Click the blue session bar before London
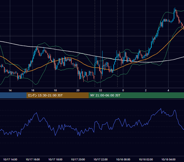This screenshot has width=184, height=162. (13, 95)
